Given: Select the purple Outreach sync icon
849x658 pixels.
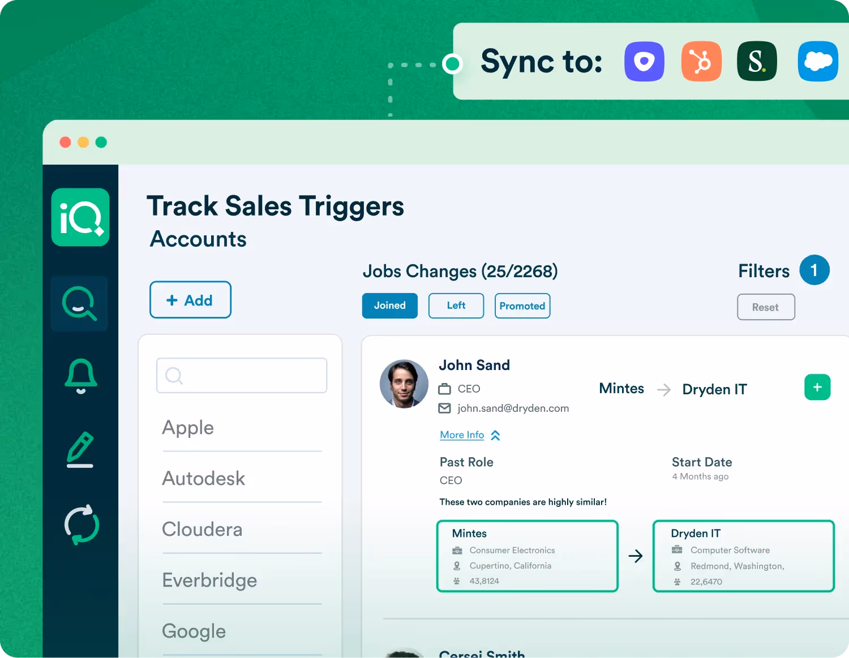Looking at the screenshot, I should 644,62.
